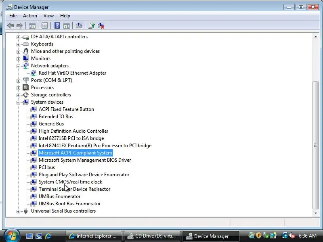Collapse the Network adapters node

(x=18, y=66)
